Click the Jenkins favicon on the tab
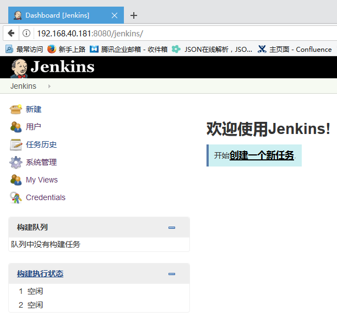Screen dimensions: 337x333 tap(18, 15)
